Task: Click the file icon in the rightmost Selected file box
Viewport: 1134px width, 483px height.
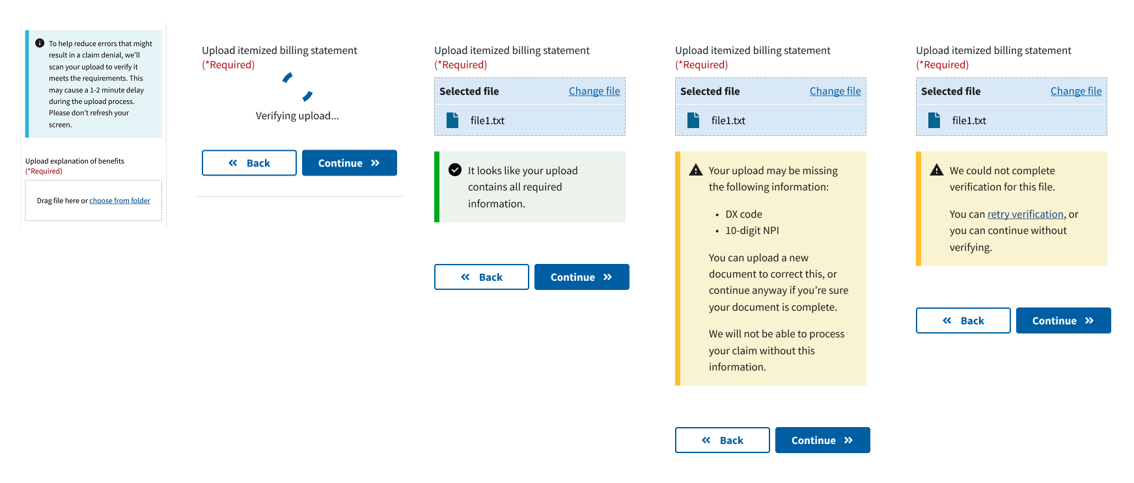Action: (935, 120)
